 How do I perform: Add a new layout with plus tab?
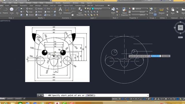pos(24,98)
